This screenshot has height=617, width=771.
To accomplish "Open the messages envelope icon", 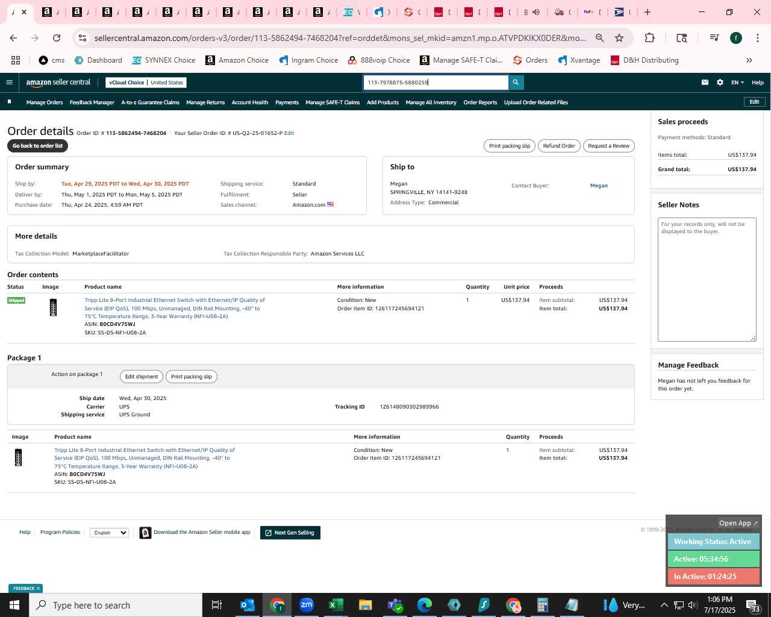I will [705, 83].
